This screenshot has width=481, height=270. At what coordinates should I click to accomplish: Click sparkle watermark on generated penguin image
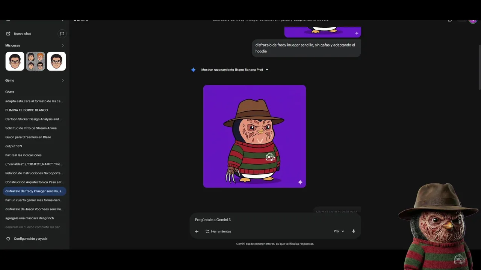click(300, 182)
